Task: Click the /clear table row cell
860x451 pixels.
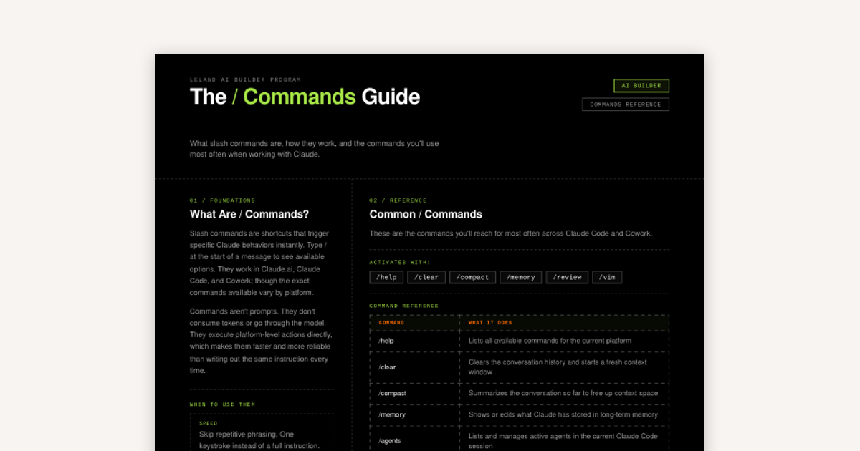Action: click(414, 367)
